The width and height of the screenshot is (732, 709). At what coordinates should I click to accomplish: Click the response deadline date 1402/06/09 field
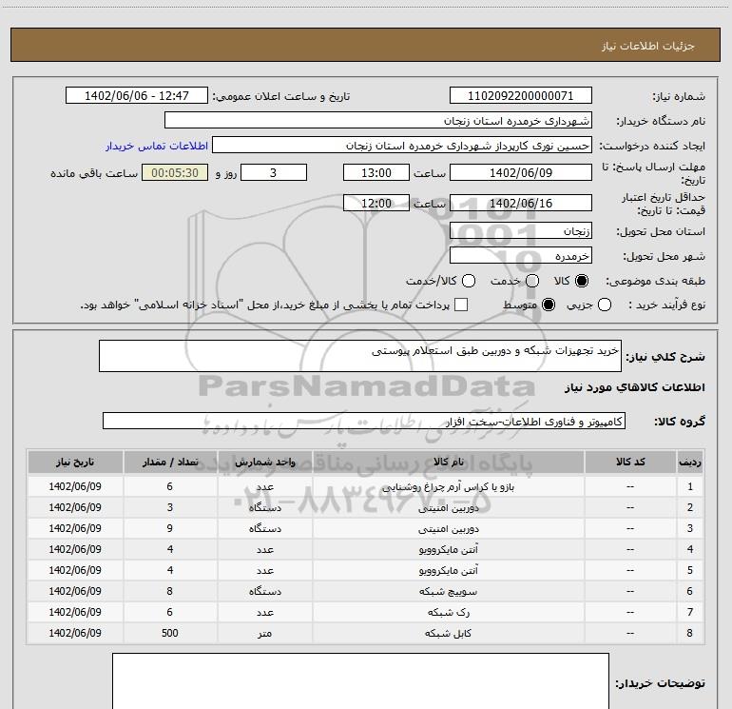point(521,172)
